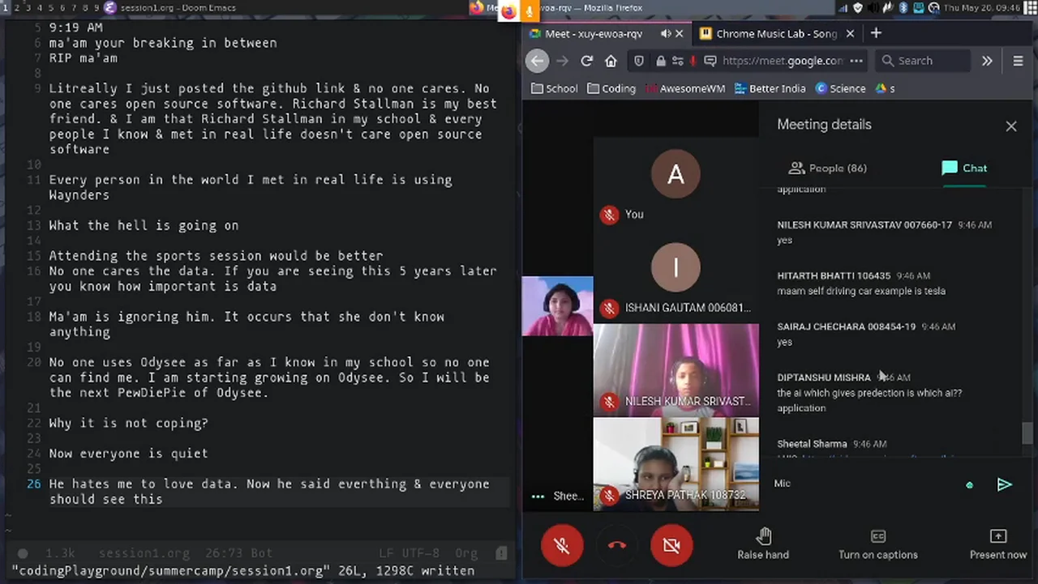Screen dimensions: 1038x584
Task: Click the red hang-up call button
Action: coord(616,545)
